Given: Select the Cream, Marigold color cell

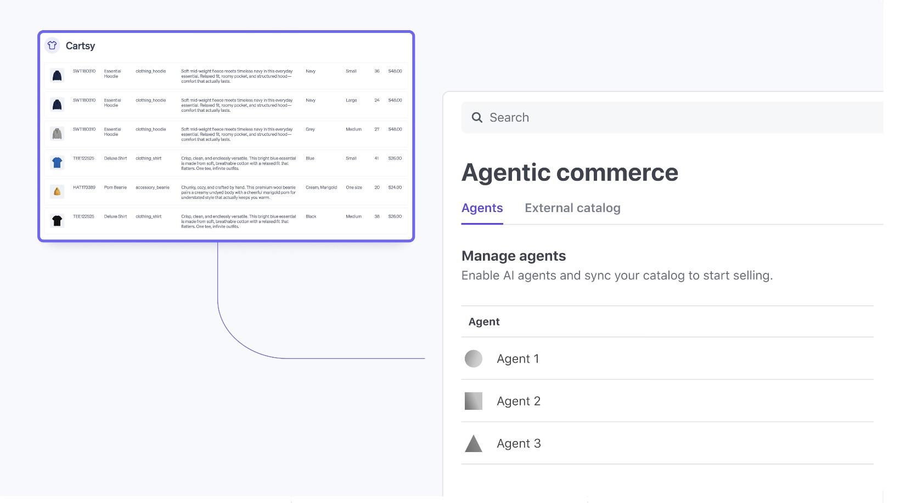Looking at the screenshot, I should pos(321,187).
